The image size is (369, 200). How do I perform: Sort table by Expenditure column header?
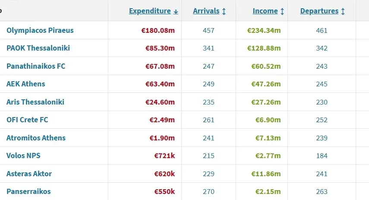(x=150, y=11)
